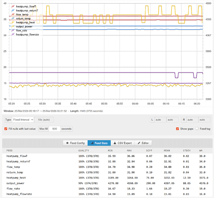Click the Feed Config button

[75, 143]
